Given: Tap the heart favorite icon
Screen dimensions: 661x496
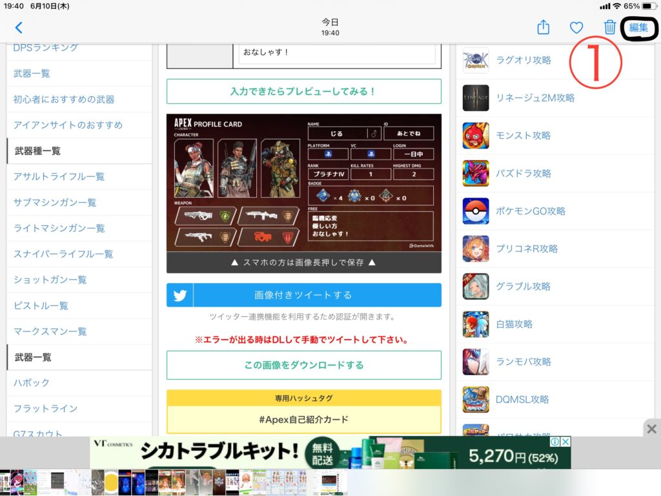Looking at the screenshot, I should [576, 28].
